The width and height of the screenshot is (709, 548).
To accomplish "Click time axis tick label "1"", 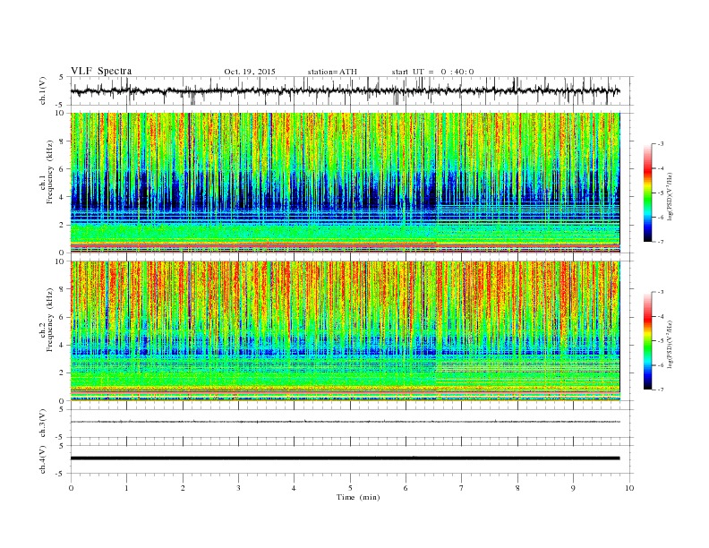I will coord(126,488).
